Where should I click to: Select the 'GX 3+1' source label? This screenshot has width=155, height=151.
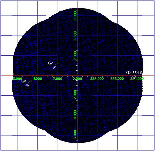tap(54, 63)
